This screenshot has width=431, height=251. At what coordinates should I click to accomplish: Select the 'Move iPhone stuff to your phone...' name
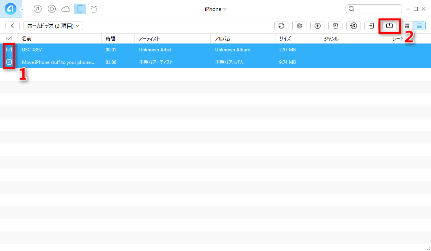click(x=58, y=62)
